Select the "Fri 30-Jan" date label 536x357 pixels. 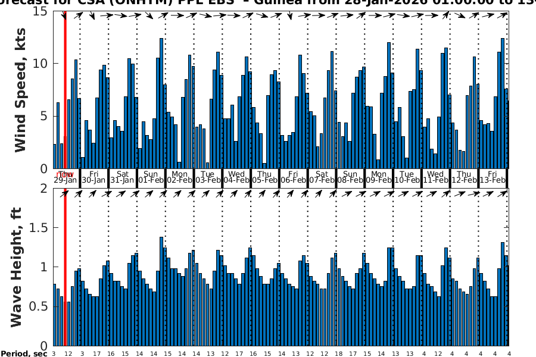94,177
